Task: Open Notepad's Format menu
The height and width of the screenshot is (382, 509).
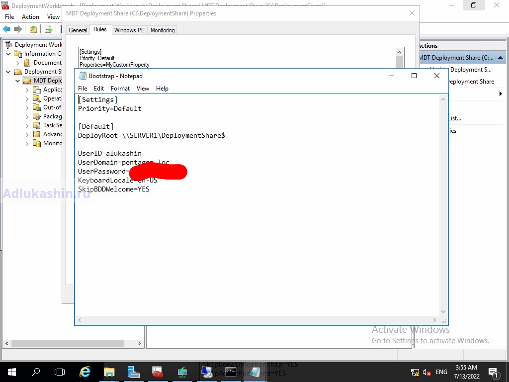Action: 120,89
